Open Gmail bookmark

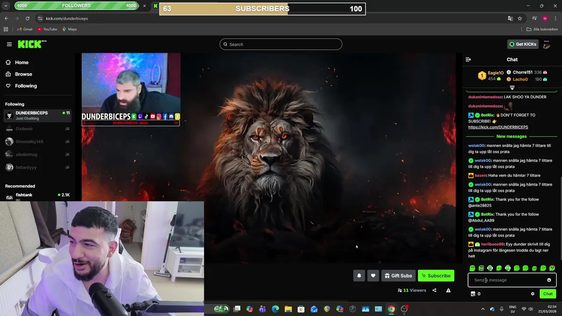pyautogui.click(x=25, y=29)
